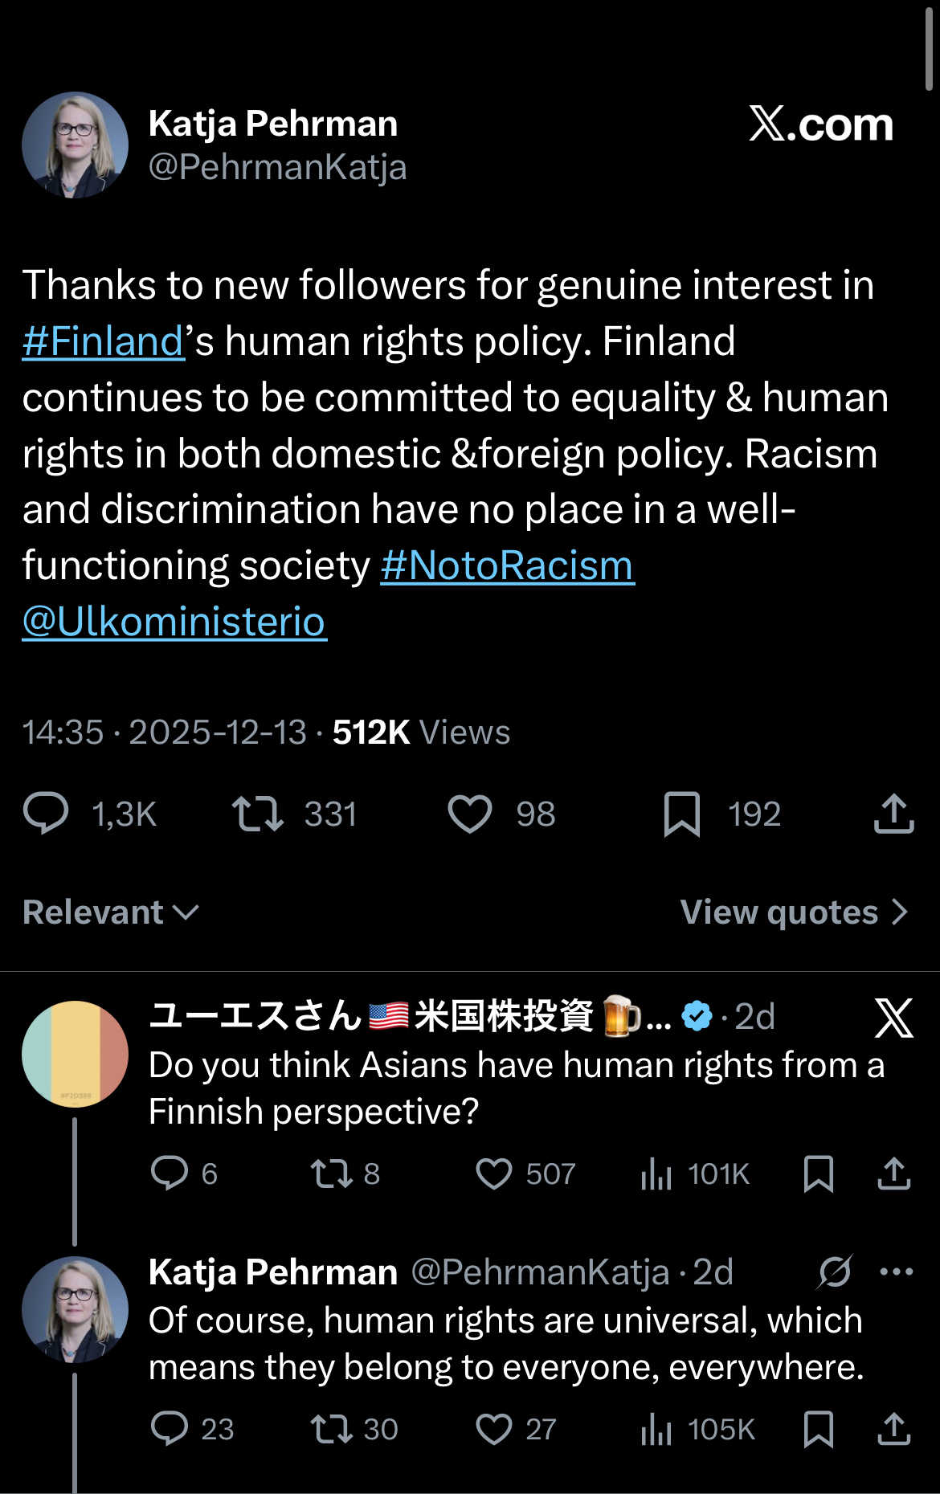Open the X logo on the Japanese reply
The width and height of the screenshot is (940, 1494).
pos(893,1018)
